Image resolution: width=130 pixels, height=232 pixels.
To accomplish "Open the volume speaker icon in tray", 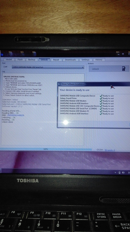I will point(123,173).
